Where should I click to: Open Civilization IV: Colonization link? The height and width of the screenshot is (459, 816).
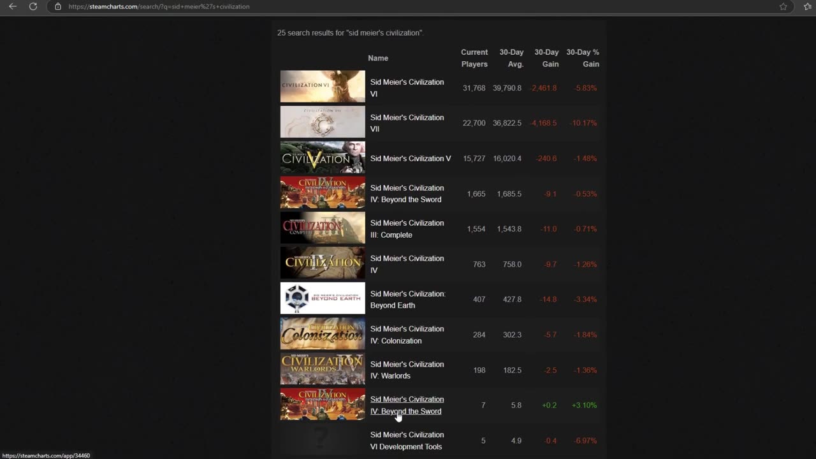(407, 335)
